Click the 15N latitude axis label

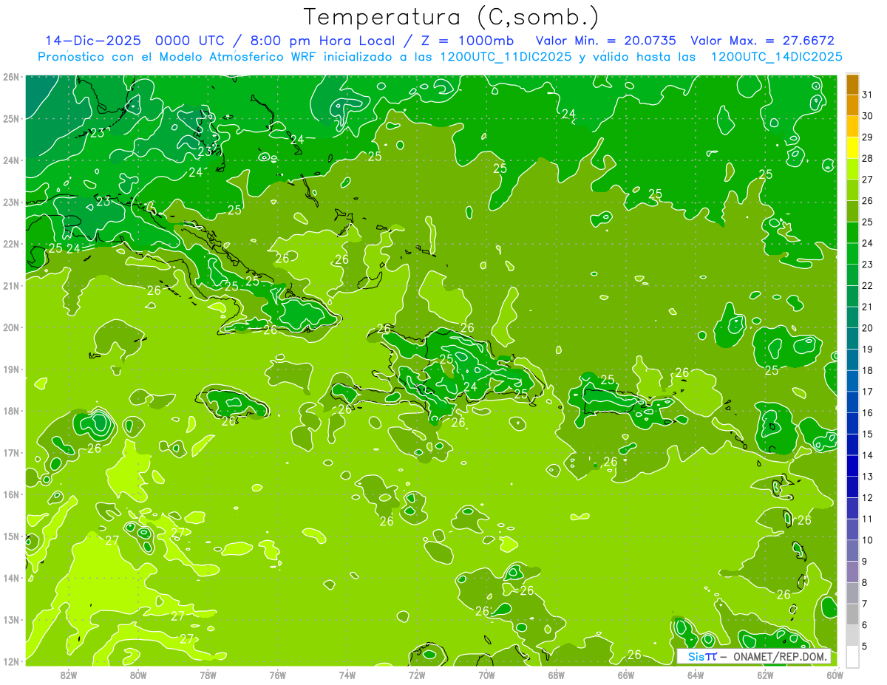11,536
